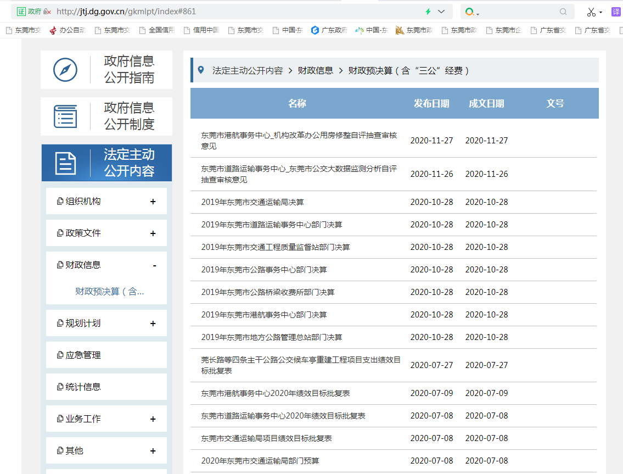623x474 pixels.
Task: Open 2019年东莞市港航事务中心部门决算
Action: pos(264,315)
